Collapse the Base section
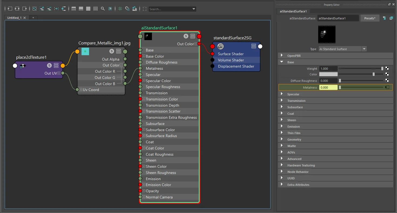Viewport: 397px width, 213px height. pos(335,62)
